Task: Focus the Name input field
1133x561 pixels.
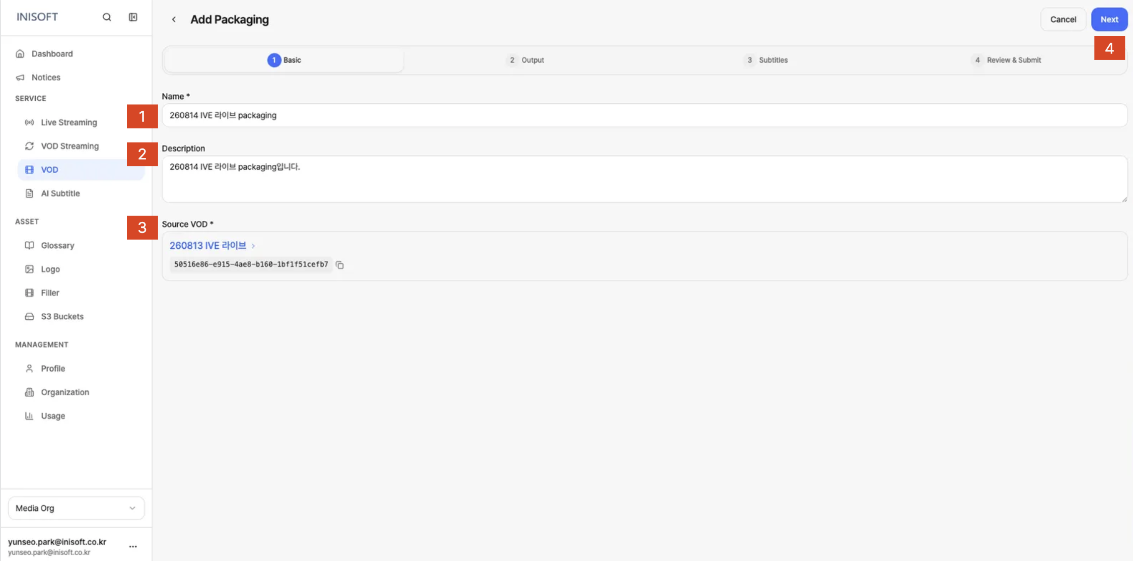Action: (644, 115)
